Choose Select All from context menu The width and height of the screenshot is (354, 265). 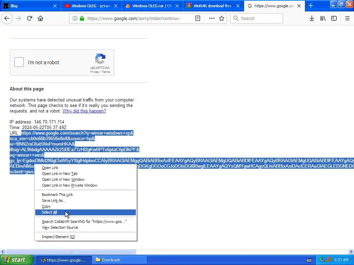coord(86,212)
